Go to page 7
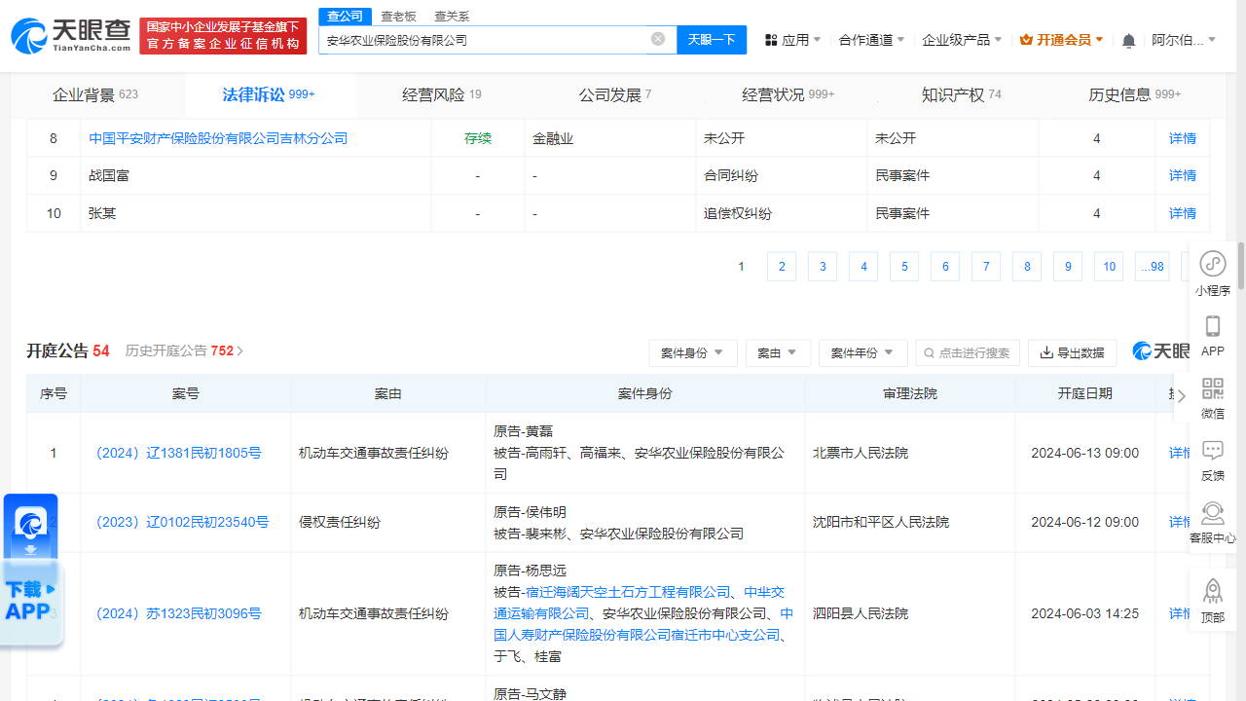This screenshot has width=1246, height=701. (x=986, y=267)
